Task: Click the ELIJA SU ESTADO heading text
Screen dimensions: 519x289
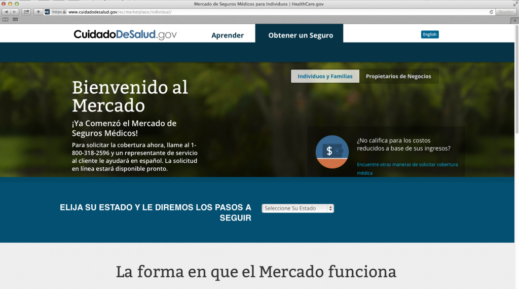Action: [x=156, y=212]
